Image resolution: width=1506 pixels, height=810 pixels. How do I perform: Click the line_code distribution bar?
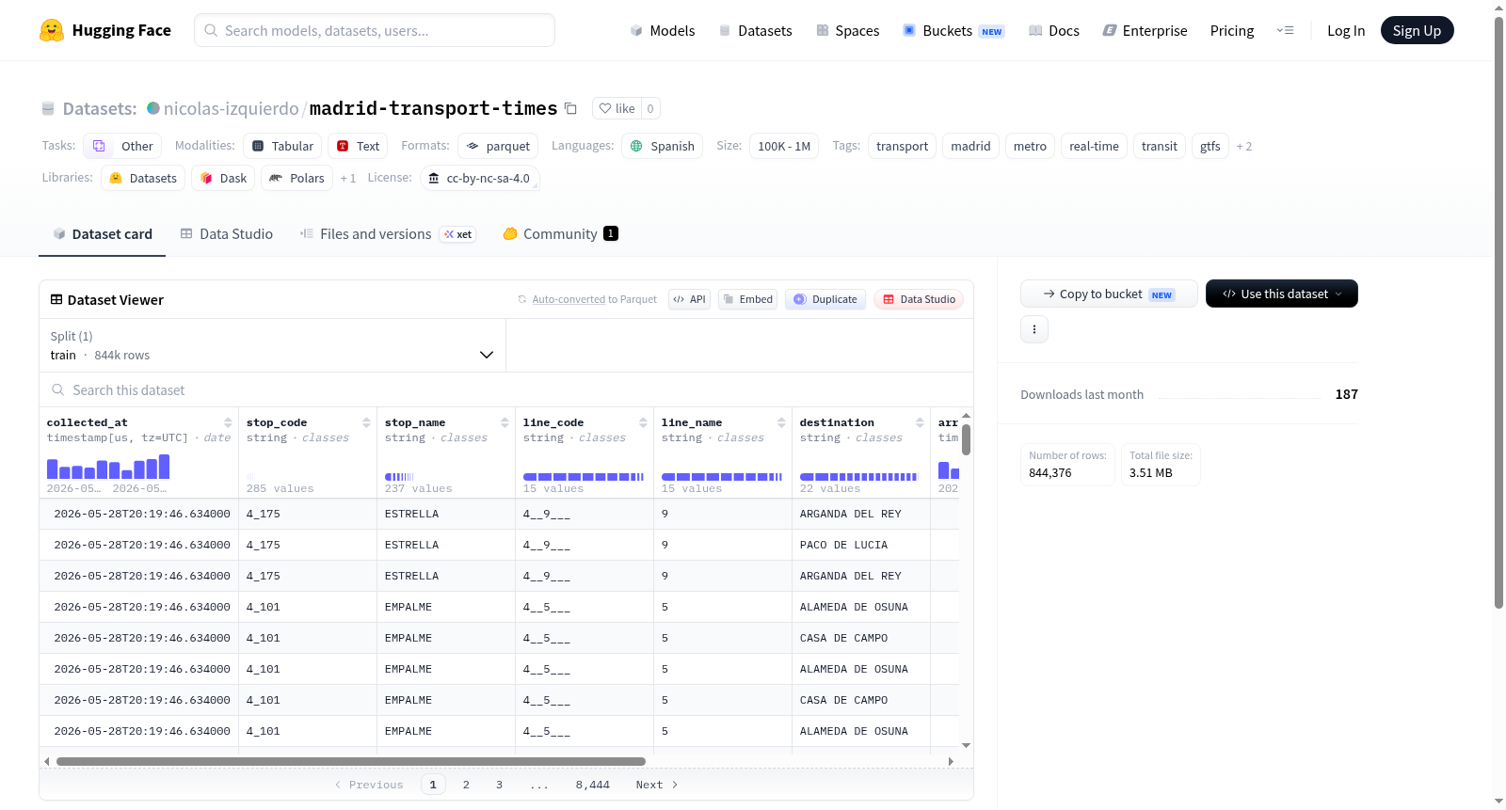pyautogui.click(x=584, y=477)
